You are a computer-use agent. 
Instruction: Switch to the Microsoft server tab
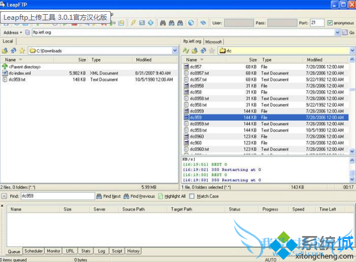point(213,42)
